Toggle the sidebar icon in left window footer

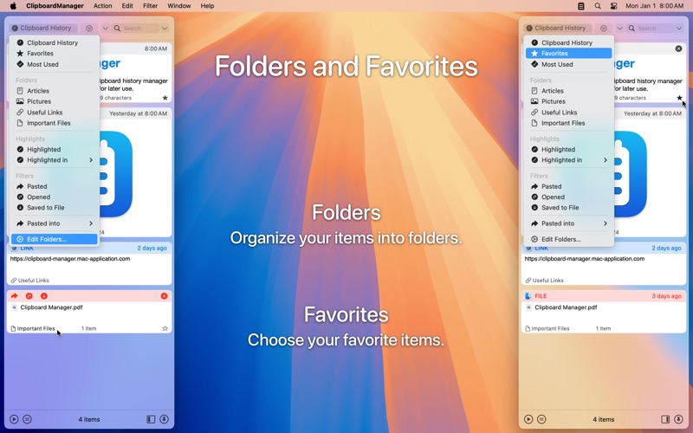(x=151, y=419)
